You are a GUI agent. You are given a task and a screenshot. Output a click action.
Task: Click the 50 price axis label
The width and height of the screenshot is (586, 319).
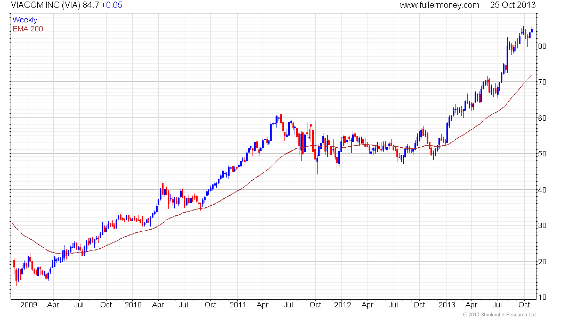(x=542, y=154)
